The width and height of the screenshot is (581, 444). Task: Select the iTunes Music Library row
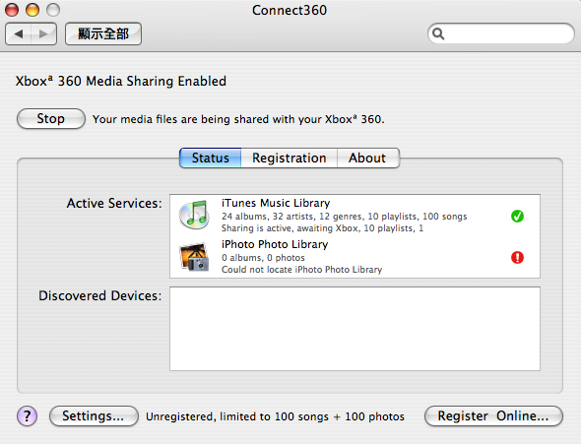355,216
